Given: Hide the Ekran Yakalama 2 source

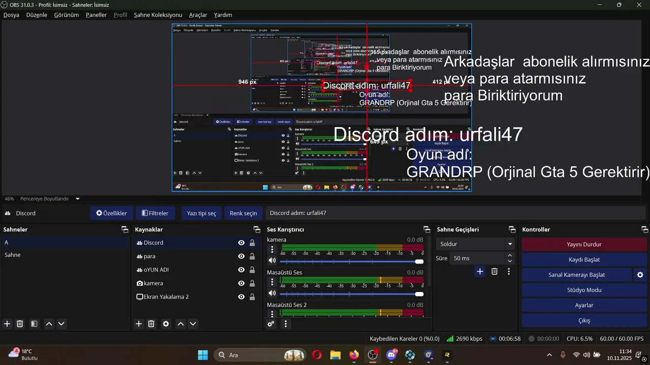Looking at the screenshot, I should pos(242,297).
